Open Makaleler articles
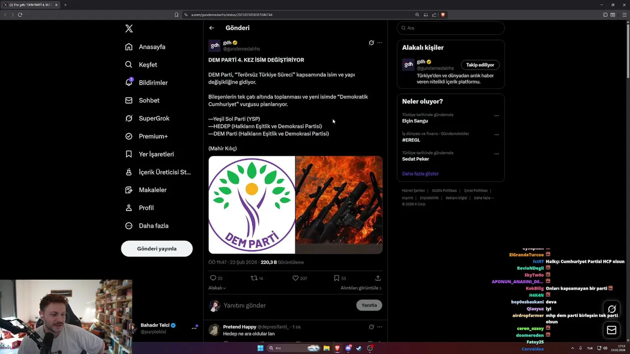630x354 pixels. 146,190
